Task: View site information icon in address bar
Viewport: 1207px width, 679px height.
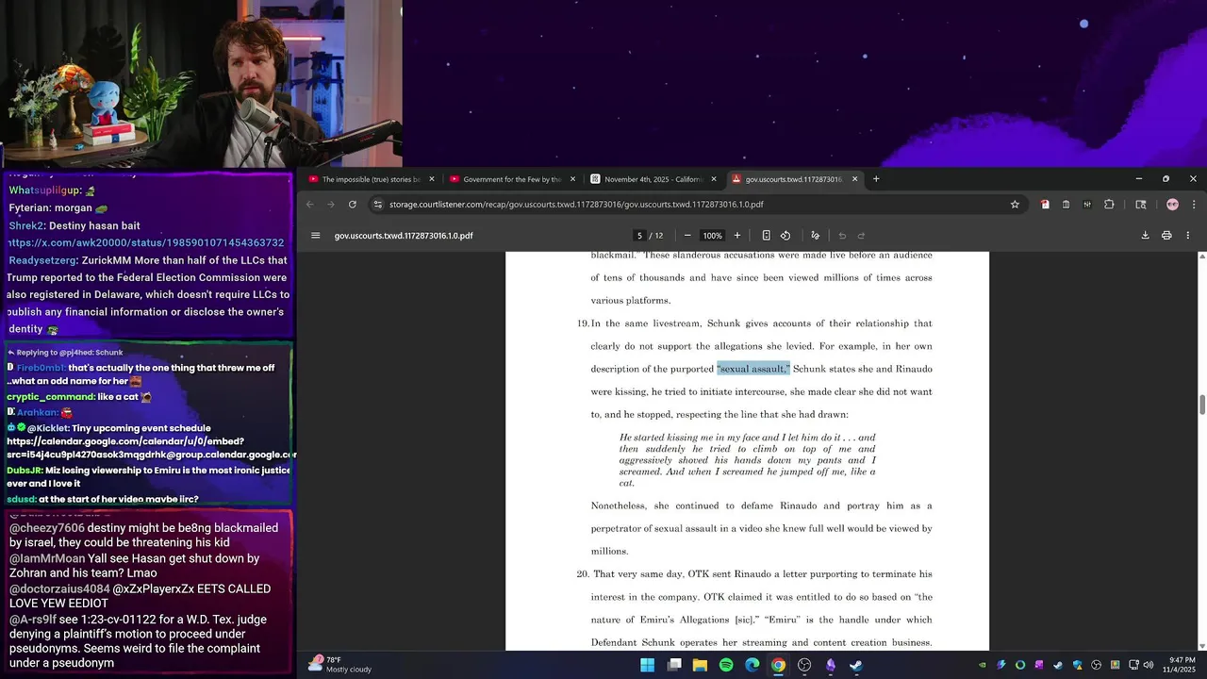Action: coord(378,205)
